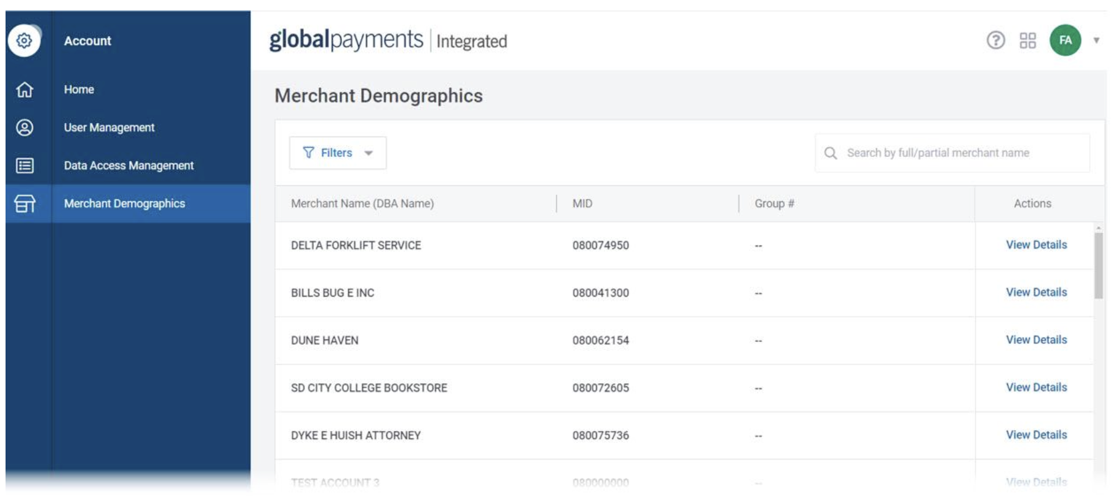The image size is (1116, 497).
Task: Click the Home house icon in sidebar
Action: pos(25,90)
